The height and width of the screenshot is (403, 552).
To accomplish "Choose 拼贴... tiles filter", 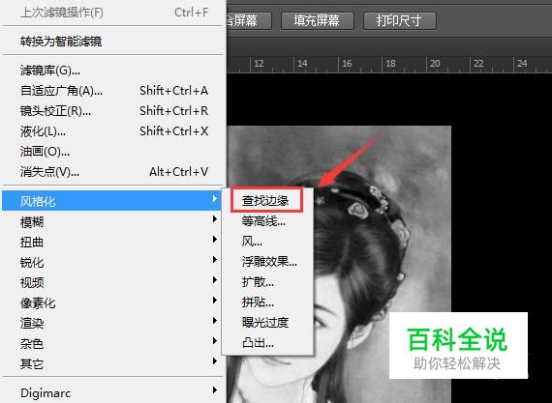I will click(267, 302).
